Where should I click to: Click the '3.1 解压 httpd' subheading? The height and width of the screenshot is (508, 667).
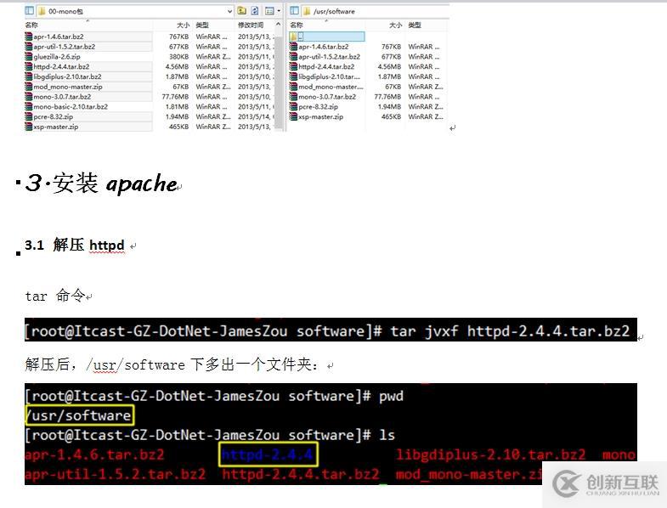(x=75, y=245)
